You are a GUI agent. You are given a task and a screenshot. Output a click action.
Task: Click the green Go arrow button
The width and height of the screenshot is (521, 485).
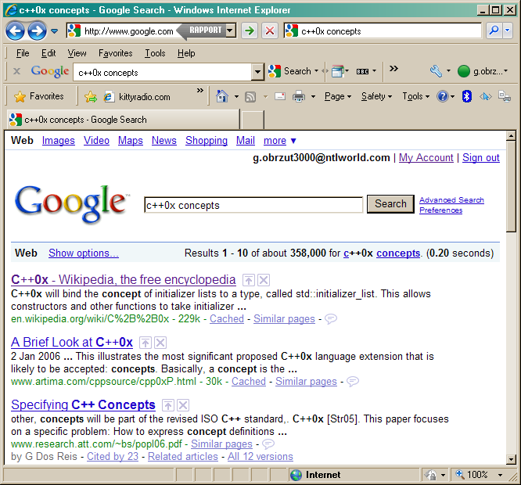point(250,31)
